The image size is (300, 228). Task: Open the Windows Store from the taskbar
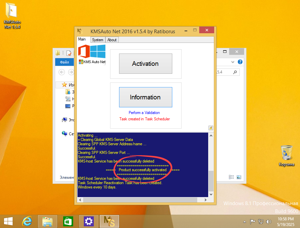click(68, 221)
